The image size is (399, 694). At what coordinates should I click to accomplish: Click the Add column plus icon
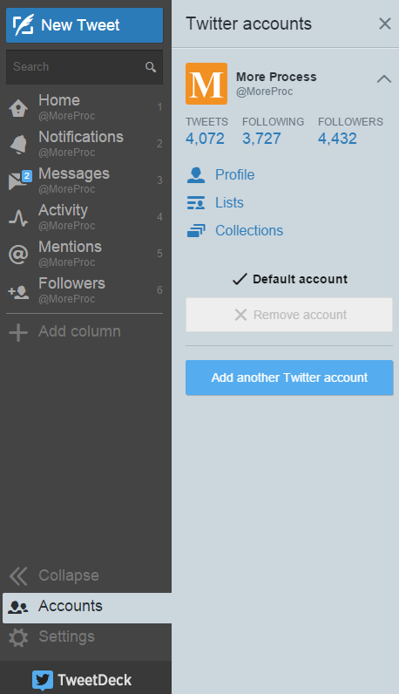pos(18,332)
